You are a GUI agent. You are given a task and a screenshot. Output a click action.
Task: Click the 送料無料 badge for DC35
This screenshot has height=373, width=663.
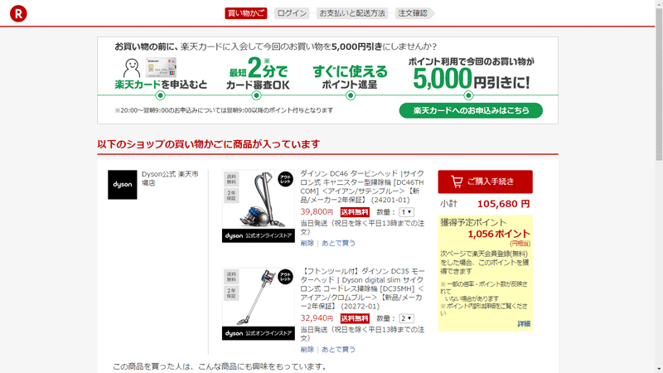[355, 318]
